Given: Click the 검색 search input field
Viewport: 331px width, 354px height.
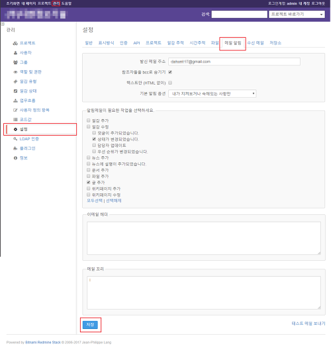Looking at the screenshot, I should point(239,14).
